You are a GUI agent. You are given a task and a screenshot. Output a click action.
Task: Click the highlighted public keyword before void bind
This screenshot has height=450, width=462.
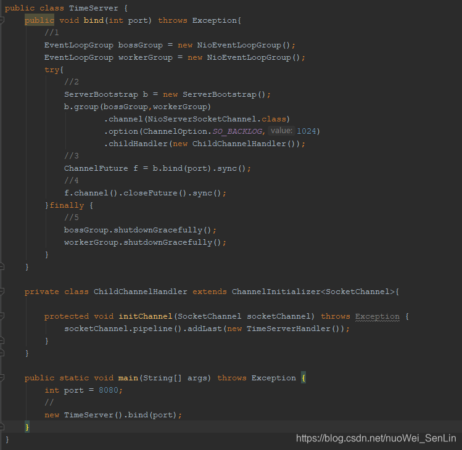pyautogui.click(x=39, y=20)
